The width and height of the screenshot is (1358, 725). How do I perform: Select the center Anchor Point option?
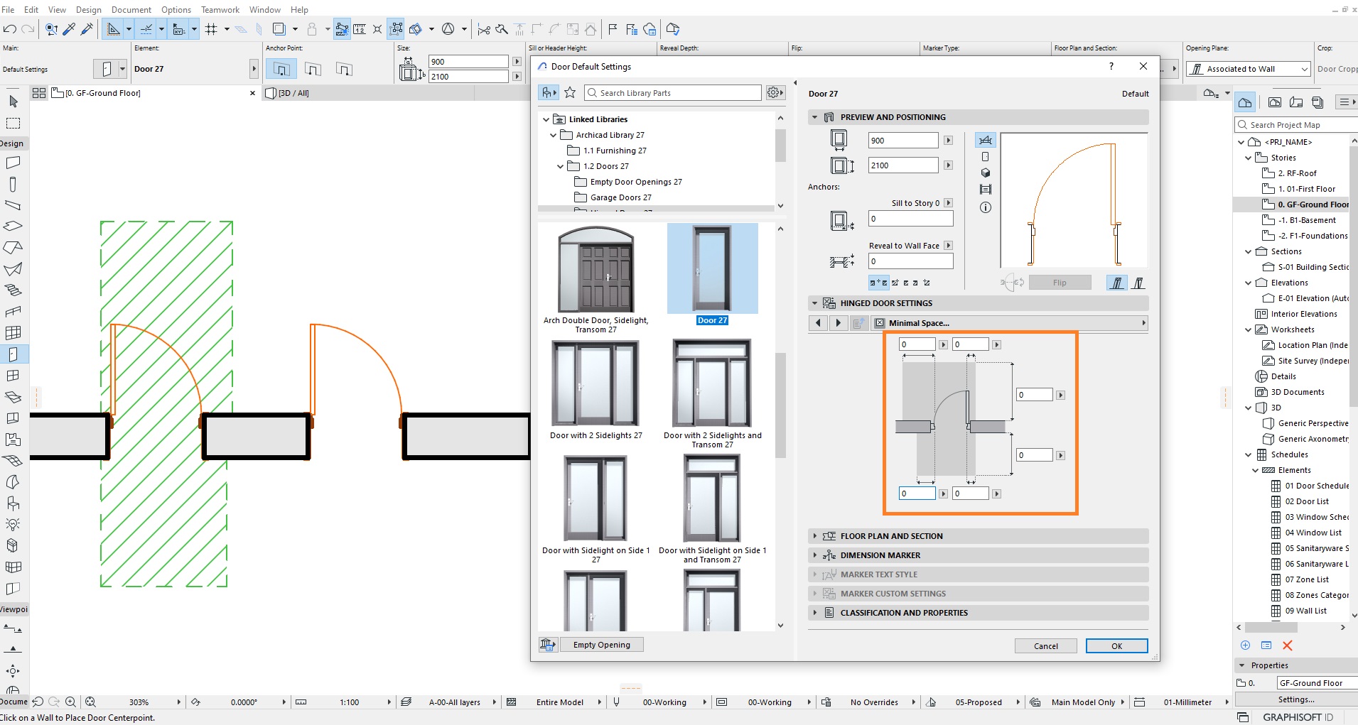coord(313,69)
